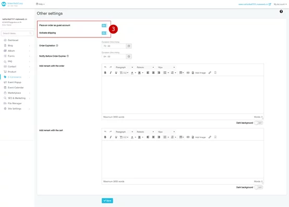
Task: Open the E-Commerce sidebar menu
Action: (17, 77)
